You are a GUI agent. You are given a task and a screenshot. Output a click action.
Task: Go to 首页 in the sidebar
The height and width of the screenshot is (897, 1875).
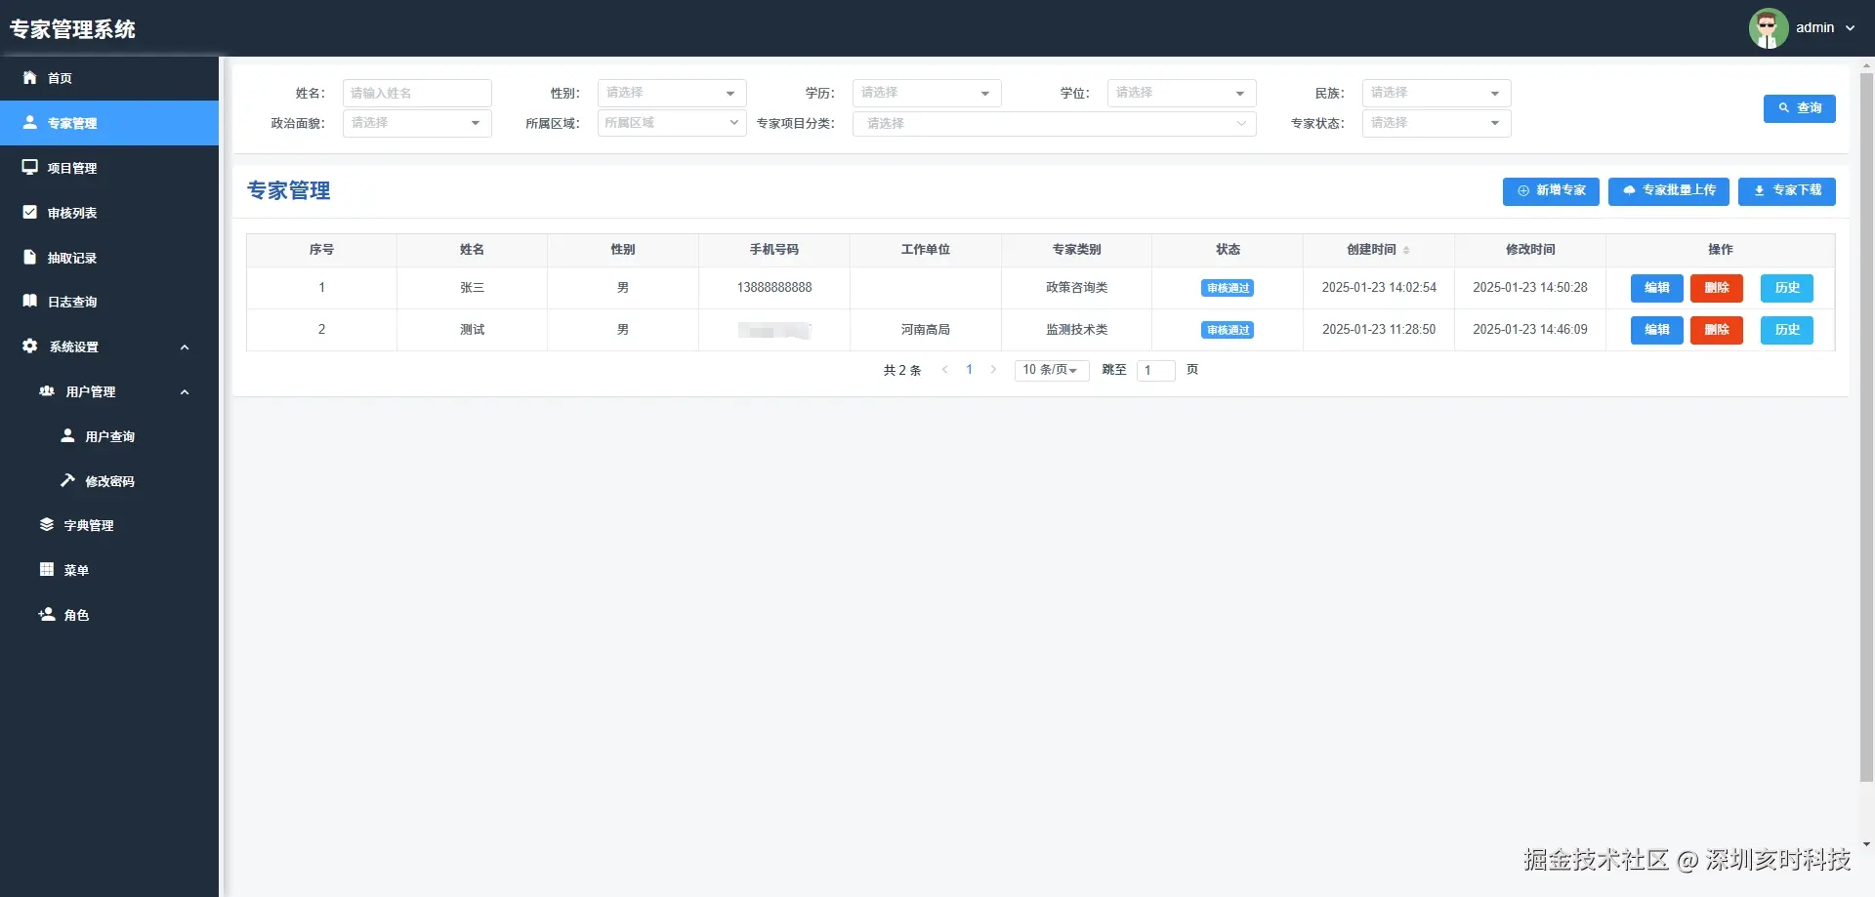click(x=109, y=78)
